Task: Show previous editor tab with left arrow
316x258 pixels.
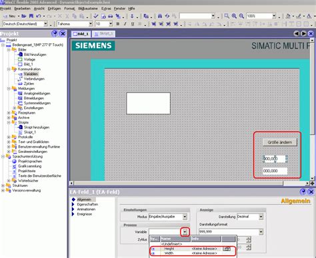Action: (296, 33)
